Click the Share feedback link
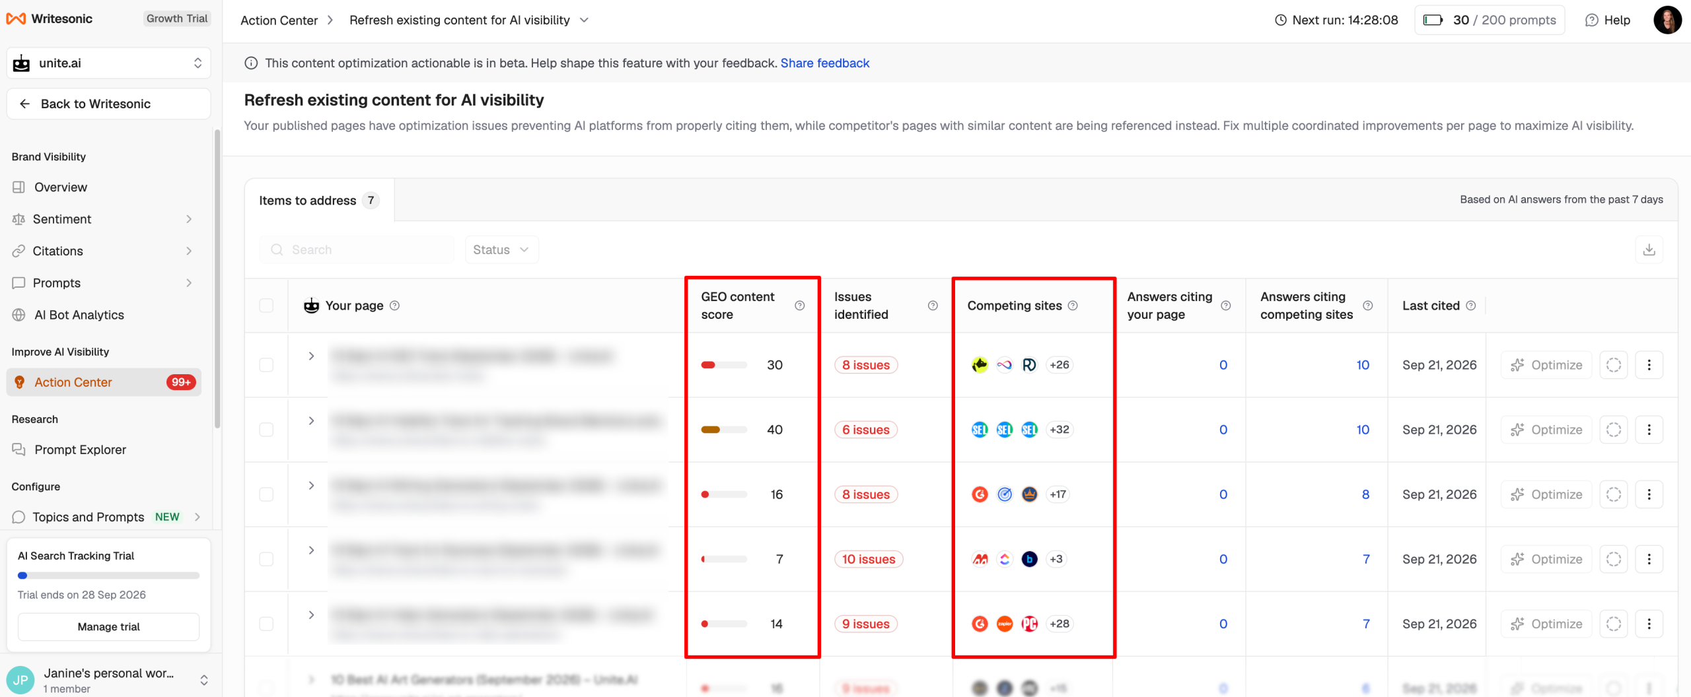Image resolution: width=1691 pixels, height=697 pixels. [825, 63]
